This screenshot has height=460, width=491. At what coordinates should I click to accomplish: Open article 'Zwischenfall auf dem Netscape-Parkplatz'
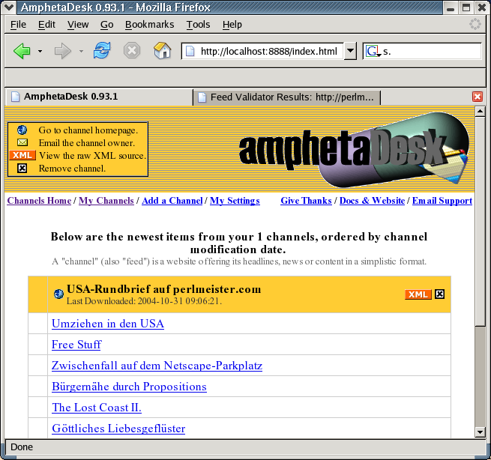(157, 366)
